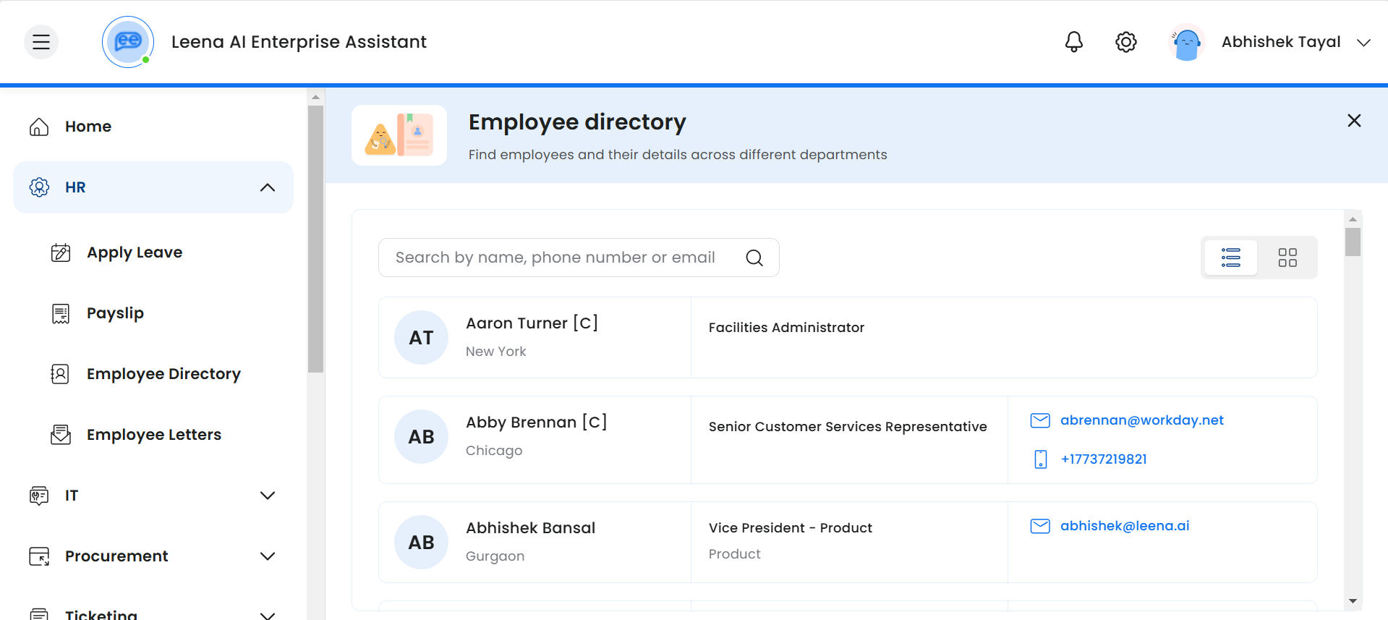Click the Leena AI chatbot logo
The image size is (1388, 620).
pos(128,42)
